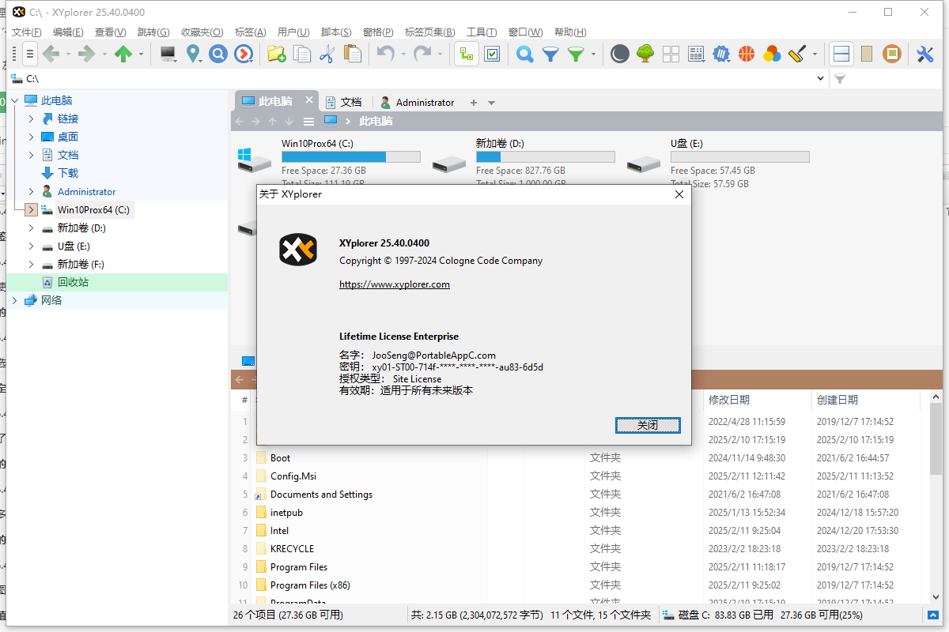Open the 文件(F) menu

click(27, 32)
